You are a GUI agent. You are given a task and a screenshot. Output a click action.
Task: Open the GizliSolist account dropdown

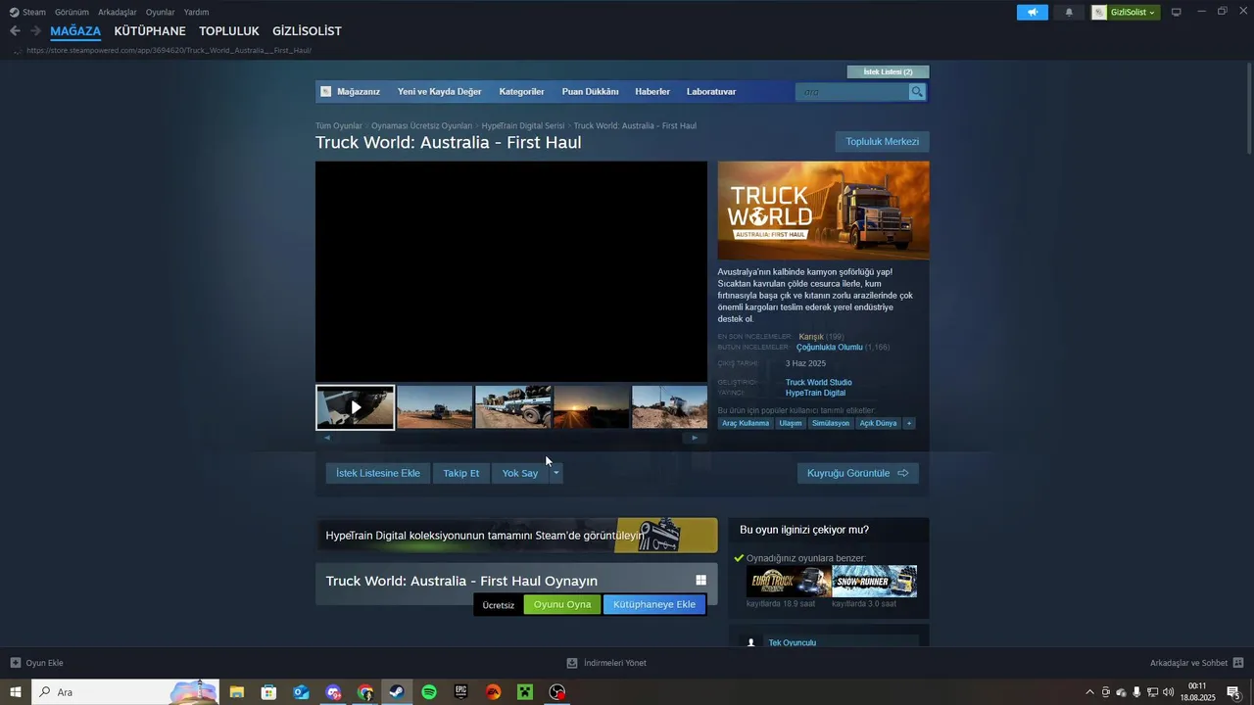(1126, 12)
